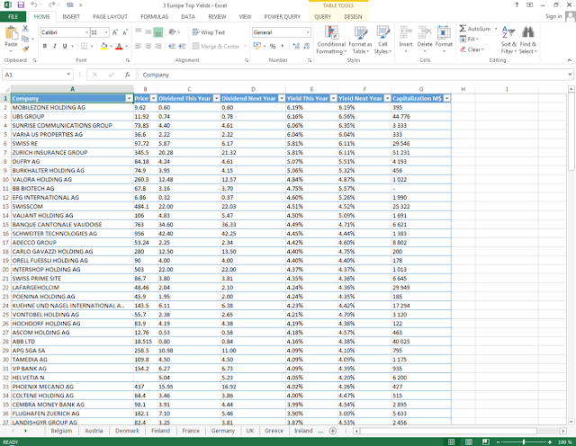Click the vertical scrollbar down arrow

click(571, 422)
